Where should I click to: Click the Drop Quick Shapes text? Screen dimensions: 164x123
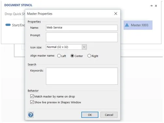coord(15,14)
